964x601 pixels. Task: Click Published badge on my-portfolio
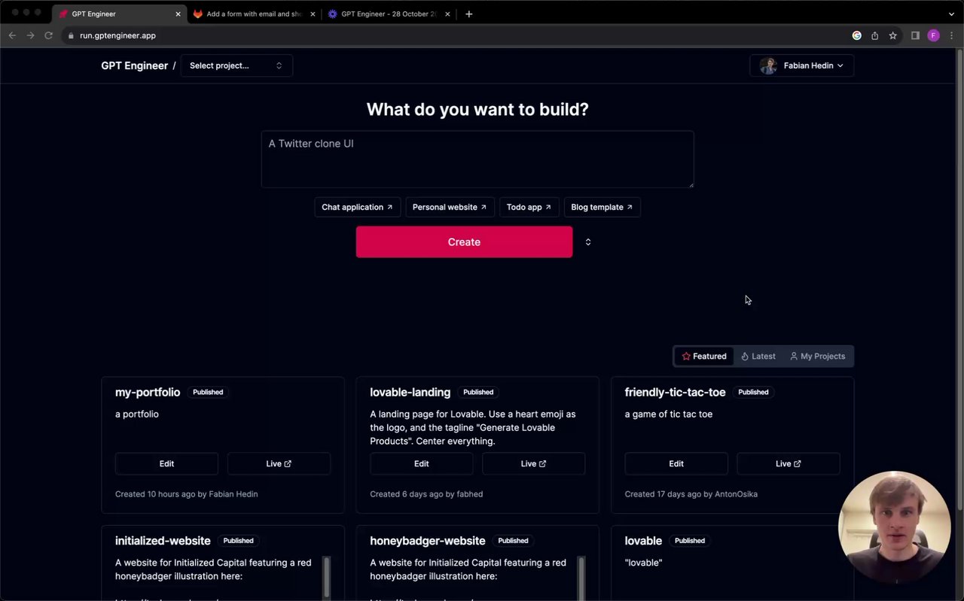[x=208, y=392]
